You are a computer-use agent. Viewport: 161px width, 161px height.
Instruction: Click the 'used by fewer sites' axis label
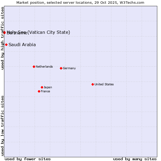28,159
